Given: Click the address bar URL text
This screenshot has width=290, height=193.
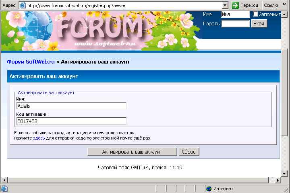Looking at the screenshot, I should [x=76, y=6].
